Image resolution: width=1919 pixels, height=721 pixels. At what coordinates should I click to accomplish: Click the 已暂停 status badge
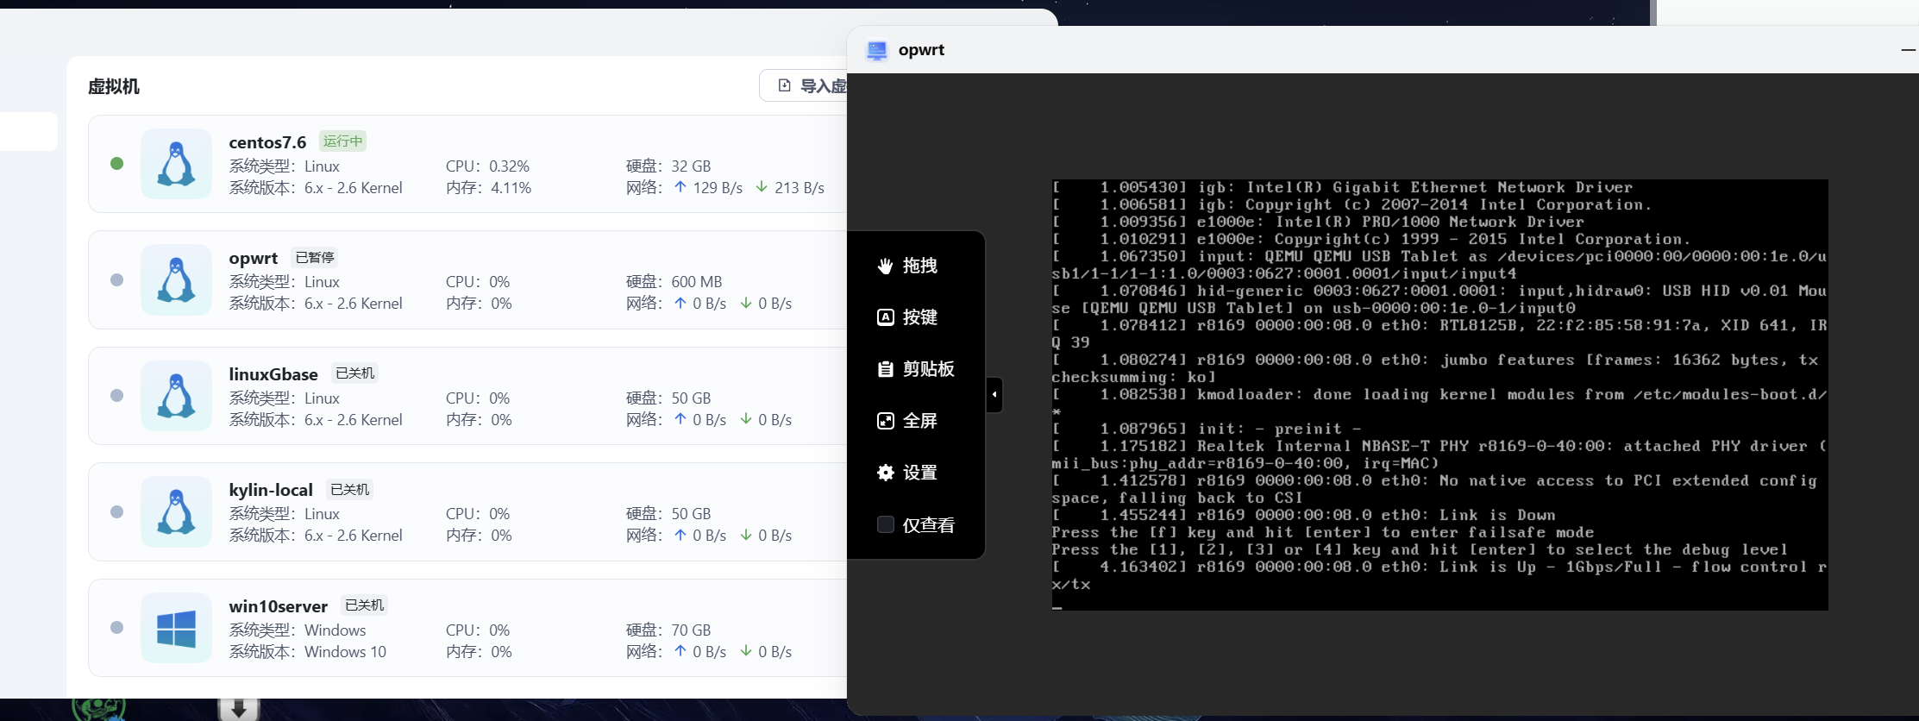pos(315,257)
